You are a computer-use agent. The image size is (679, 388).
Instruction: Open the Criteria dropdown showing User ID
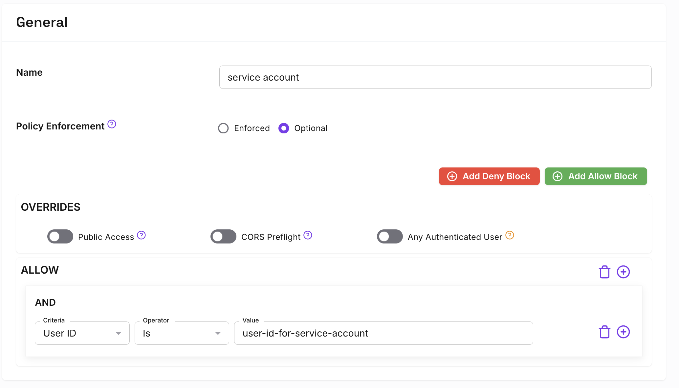82,333
